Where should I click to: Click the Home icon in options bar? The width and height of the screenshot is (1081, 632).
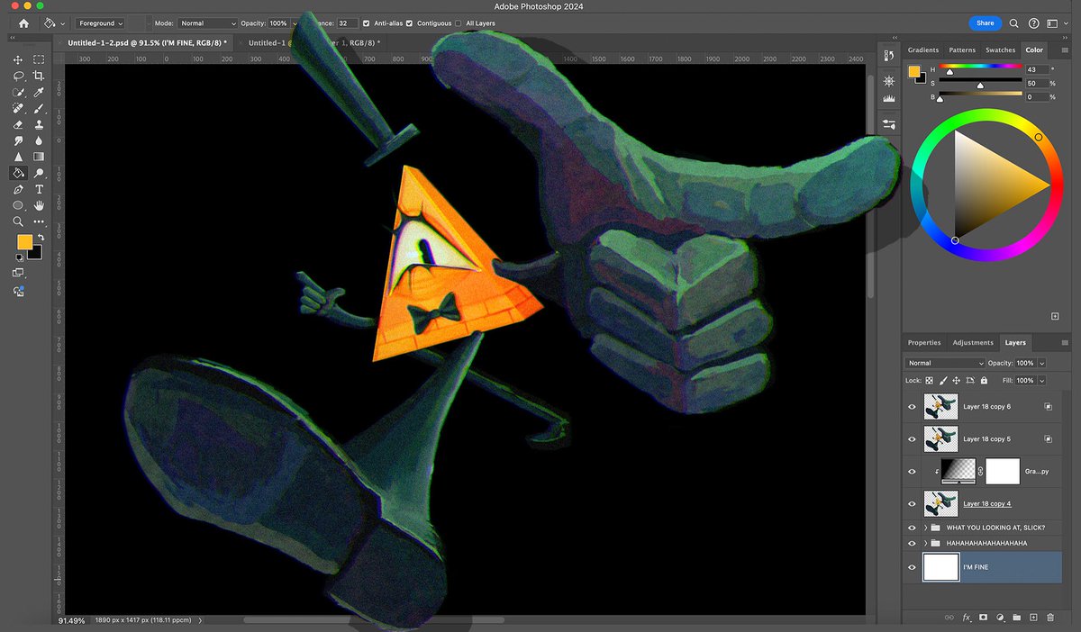[23, 23]
